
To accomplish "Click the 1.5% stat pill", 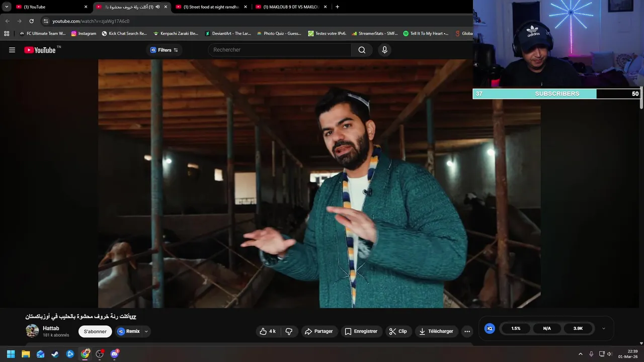I will coord(516,328).
